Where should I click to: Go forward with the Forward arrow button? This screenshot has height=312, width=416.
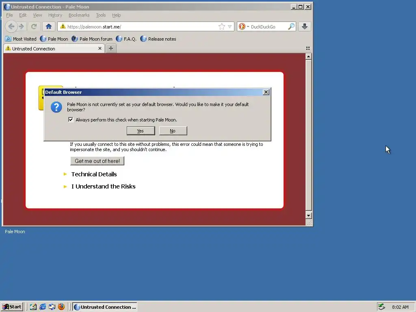click(22, 26)
